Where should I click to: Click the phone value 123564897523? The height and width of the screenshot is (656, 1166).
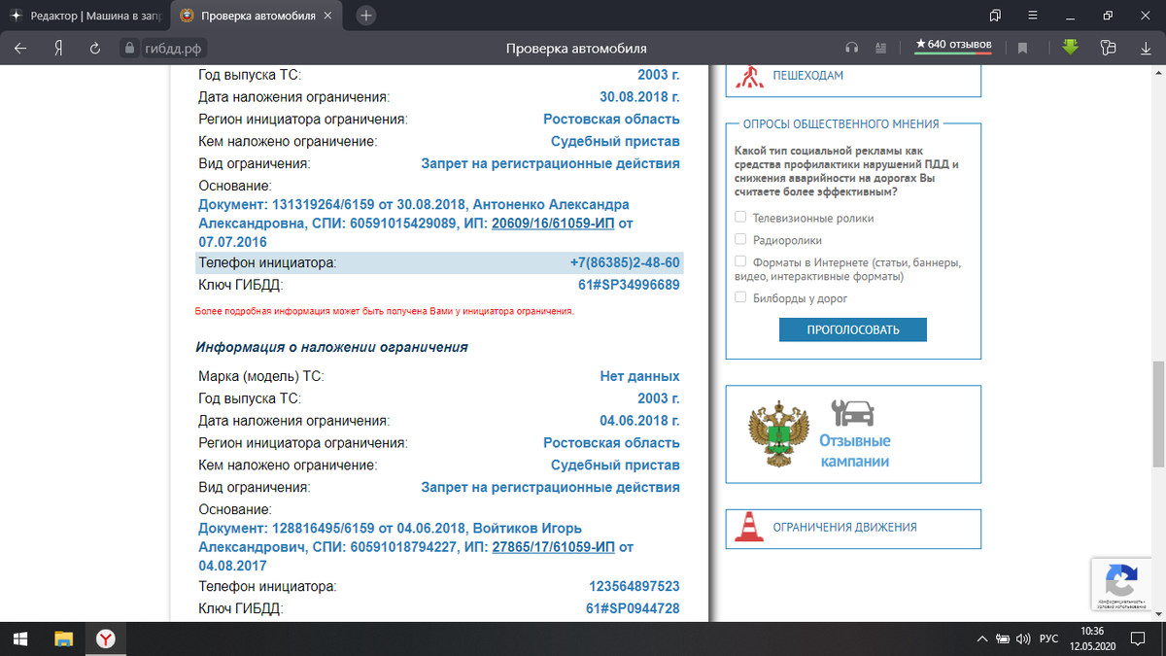point(634,587)
